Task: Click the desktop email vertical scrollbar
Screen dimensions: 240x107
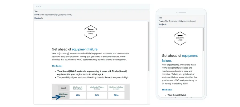Action: [x=149, y=46]
